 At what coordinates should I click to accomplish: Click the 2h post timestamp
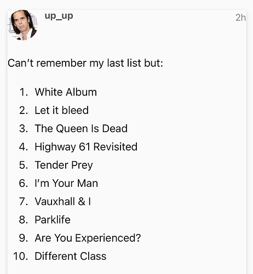coord(240,18)
